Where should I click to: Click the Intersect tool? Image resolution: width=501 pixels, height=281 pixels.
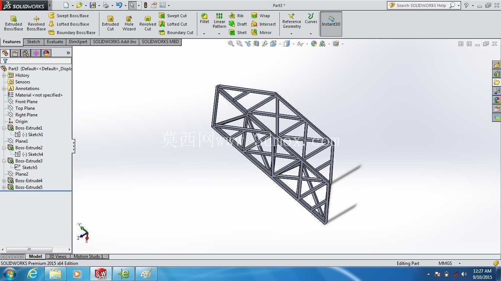click(x=263, y=24)
